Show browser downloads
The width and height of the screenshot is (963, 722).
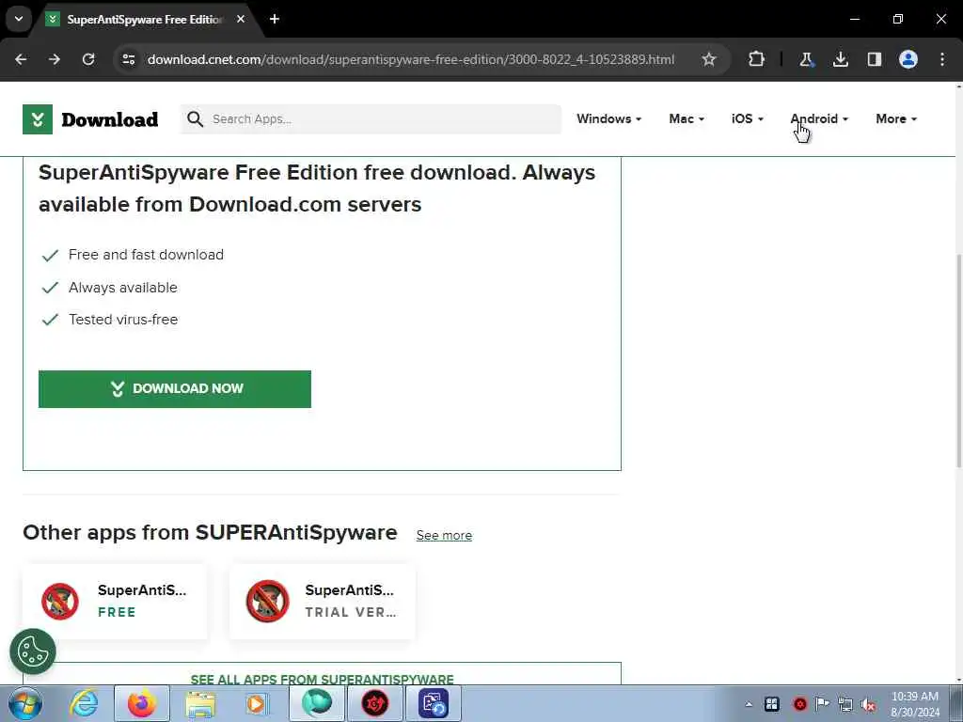(840, 59)
